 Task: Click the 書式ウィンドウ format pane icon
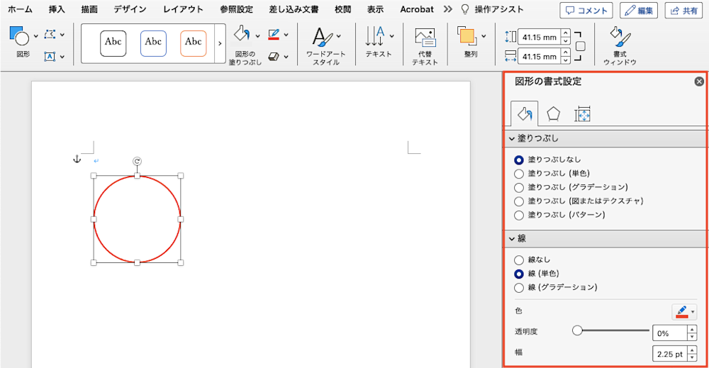[619, 37]
